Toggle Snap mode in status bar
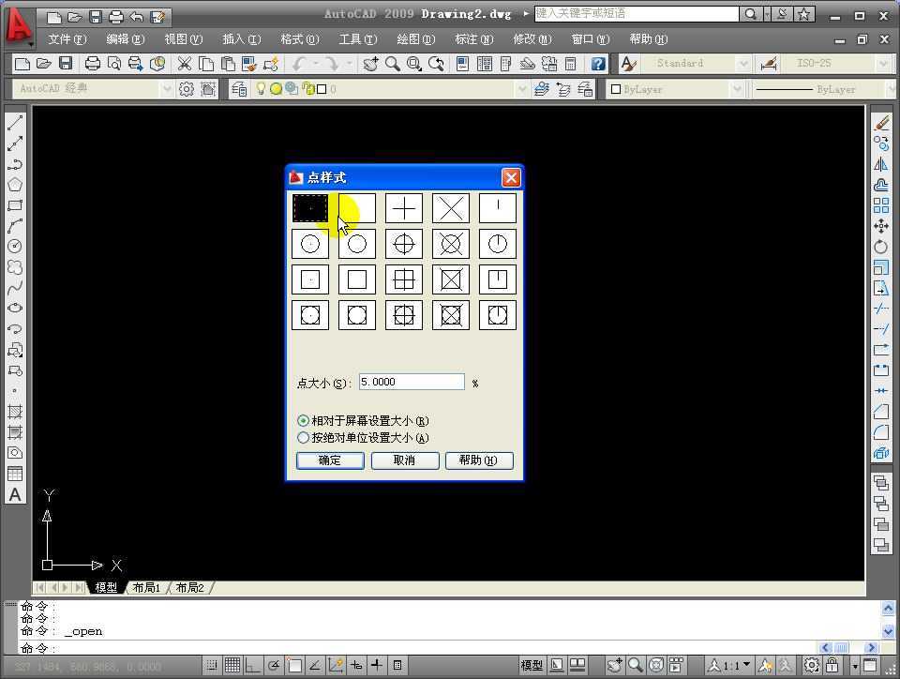 point(212,665)
